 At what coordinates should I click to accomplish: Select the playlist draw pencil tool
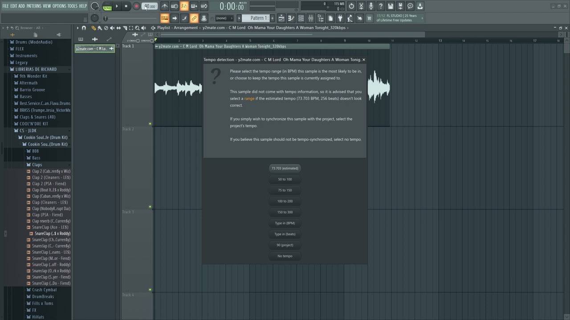[x=94, y=28]
